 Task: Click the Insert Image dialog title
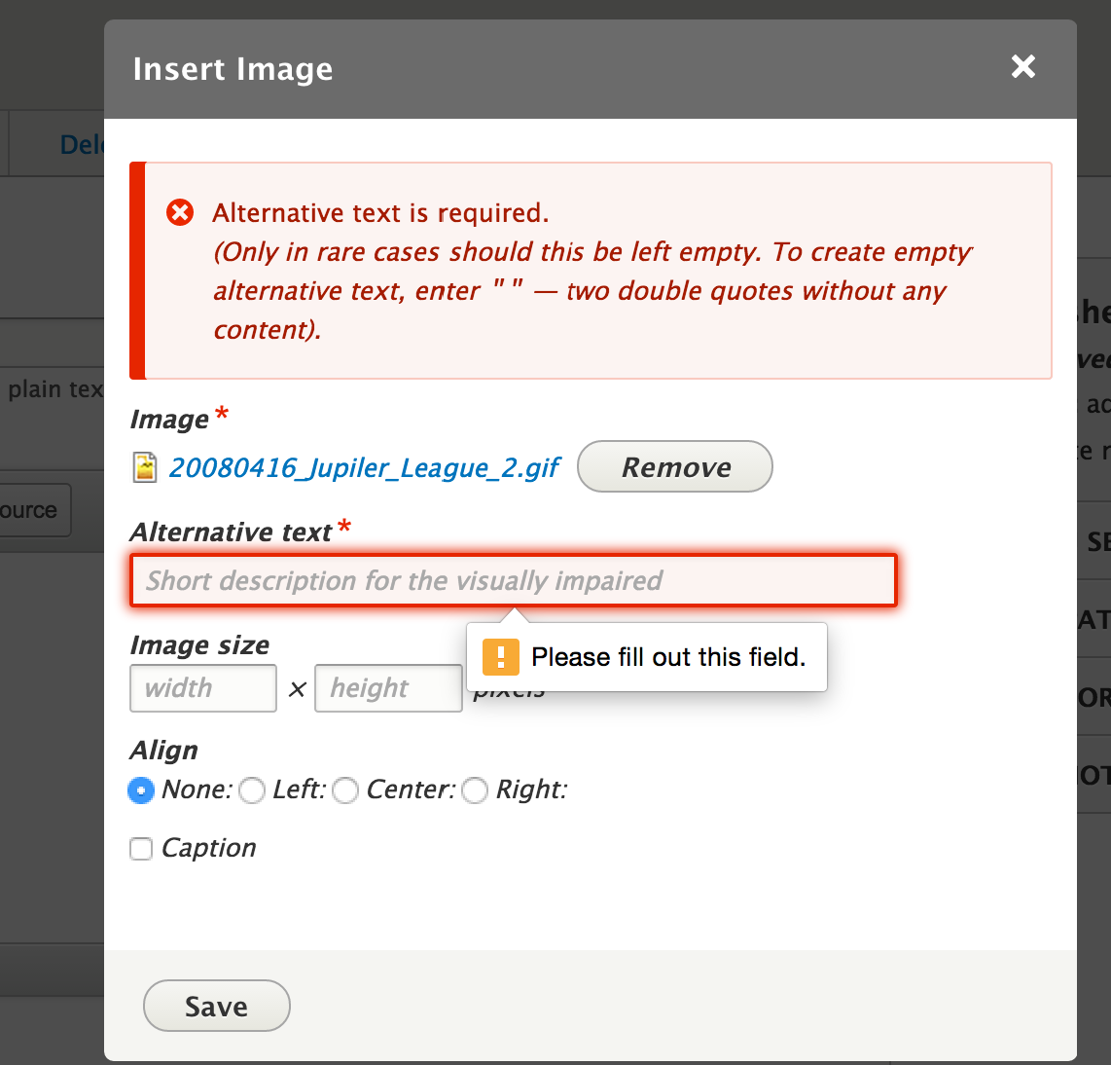pyautogui.click(x=233, y=69)
